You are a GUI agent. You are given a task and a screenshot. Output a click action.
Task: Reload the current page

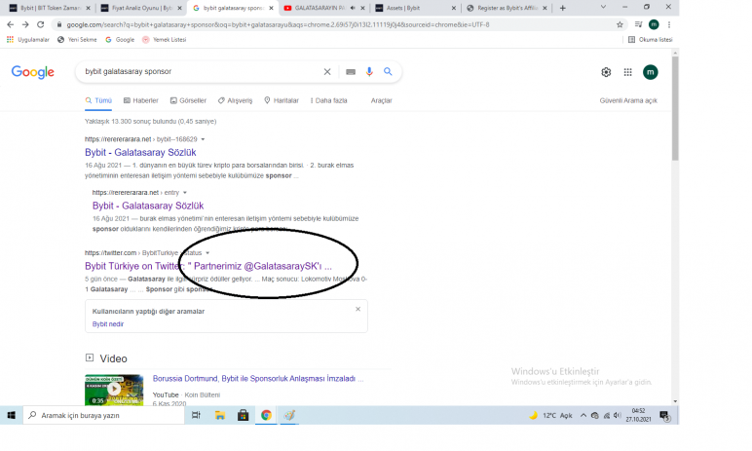(41, 24)
